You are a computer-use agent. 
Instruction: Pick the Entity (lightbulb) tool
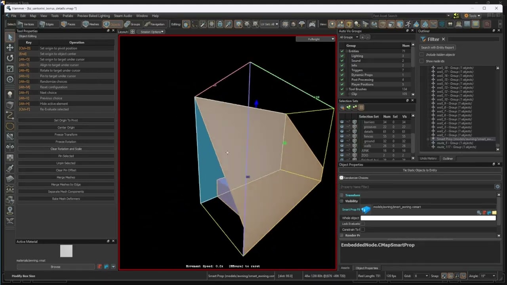[10, 94]
